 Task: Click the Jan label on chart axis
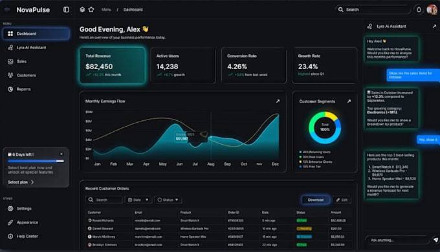point(97,164)
